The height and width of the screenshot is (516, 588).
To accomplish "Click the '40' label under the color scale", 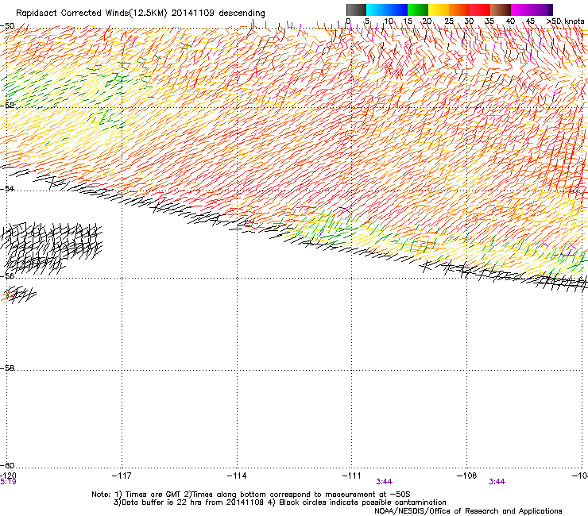I will click(510, 21).
